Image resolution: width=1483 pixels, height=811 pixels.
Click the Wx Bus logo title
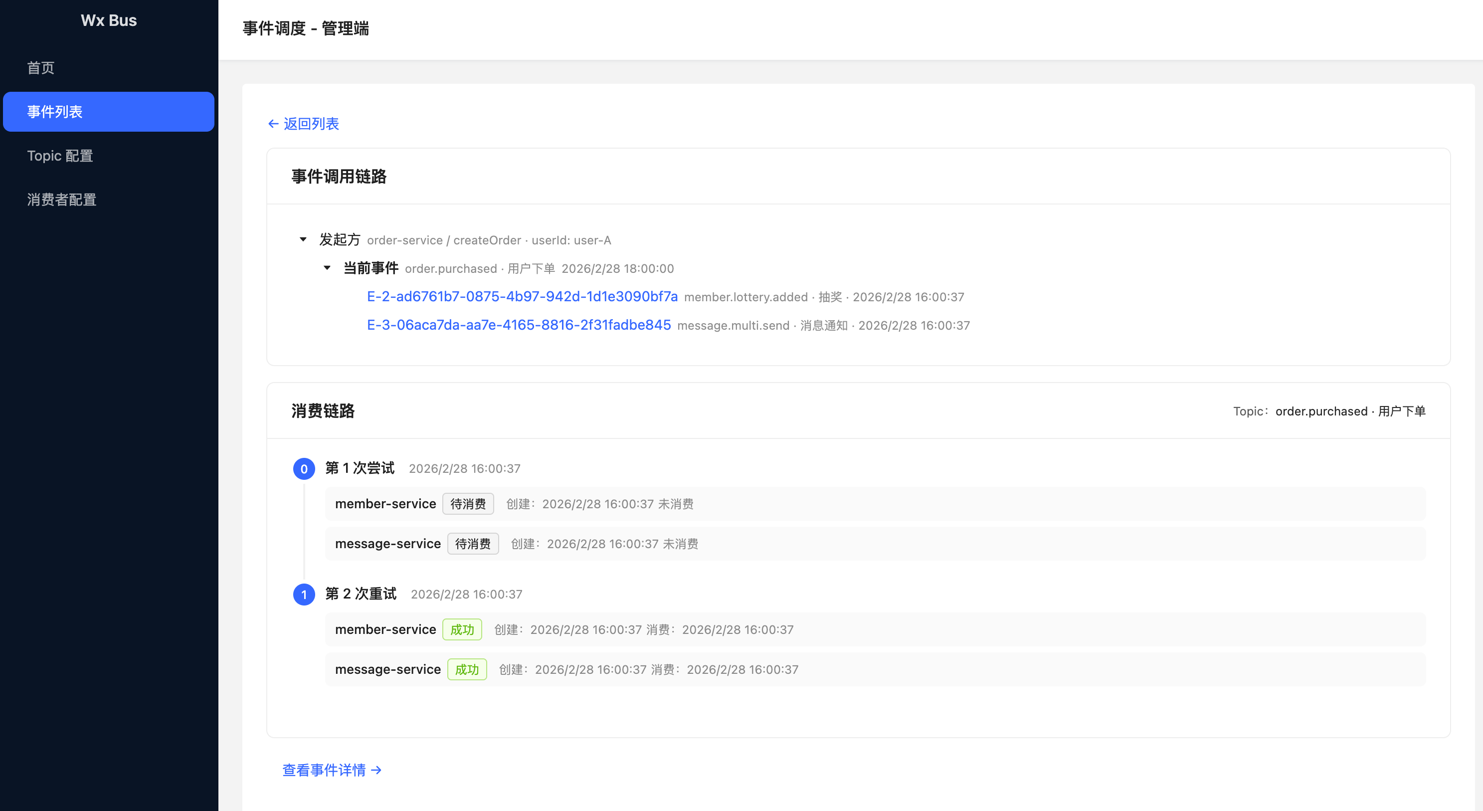(x=109, y=21)
